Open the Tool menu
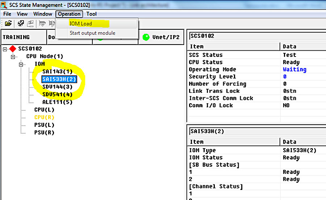Screen dimensions: 326x200 pyautogui.click(x=92, y=14)
